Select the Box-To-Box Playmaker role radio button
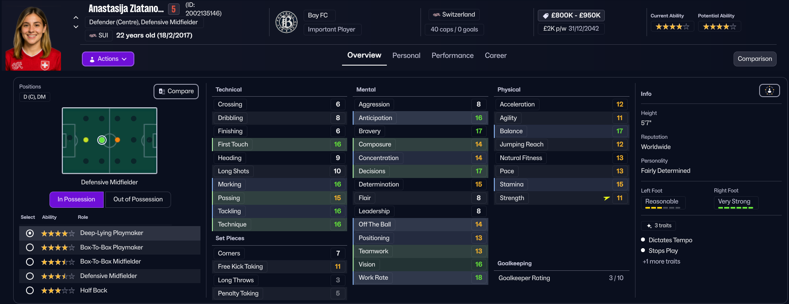This screenshot has height=304, width=789. pyautogui.click(x=30, y=247)
